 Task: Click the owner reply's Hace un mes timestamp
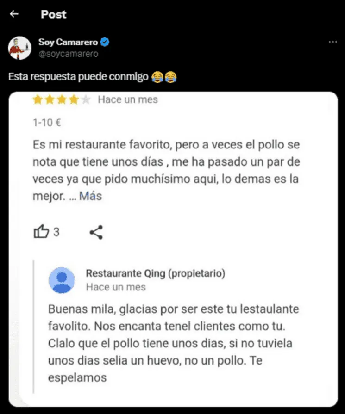(x=116, y=287)
